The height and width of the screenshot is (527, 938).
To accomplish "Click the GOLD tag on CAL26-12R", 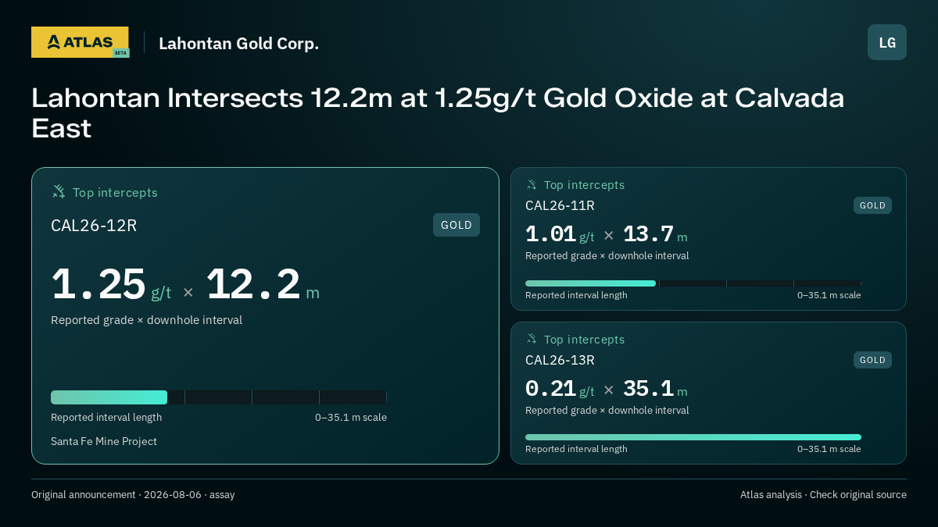I will click(456, 225).
